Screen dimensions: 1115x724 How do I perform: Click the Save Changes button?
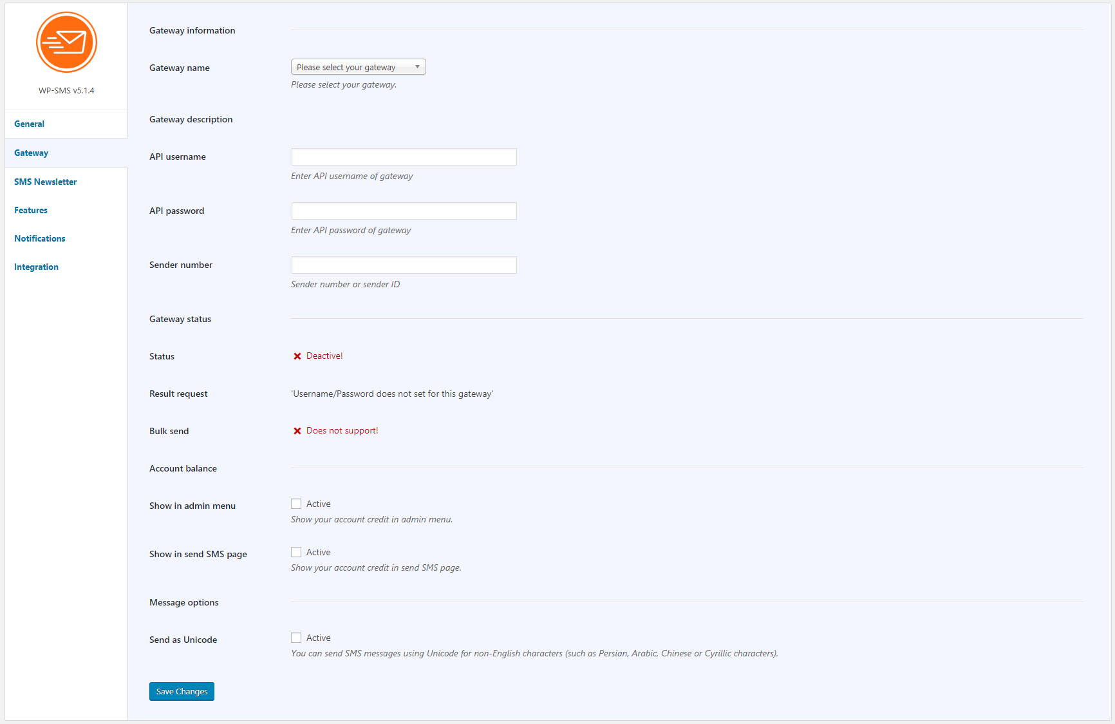tap(182, 691)
